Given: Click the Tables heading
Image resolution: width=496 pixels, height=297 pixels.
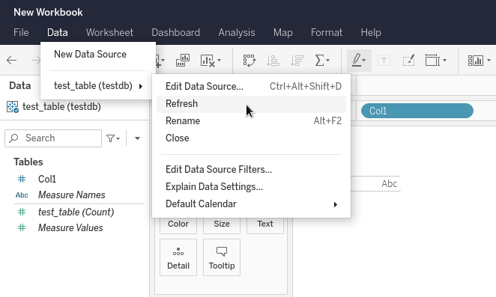Looking at the screenshot, I should [x=28, y=162].
